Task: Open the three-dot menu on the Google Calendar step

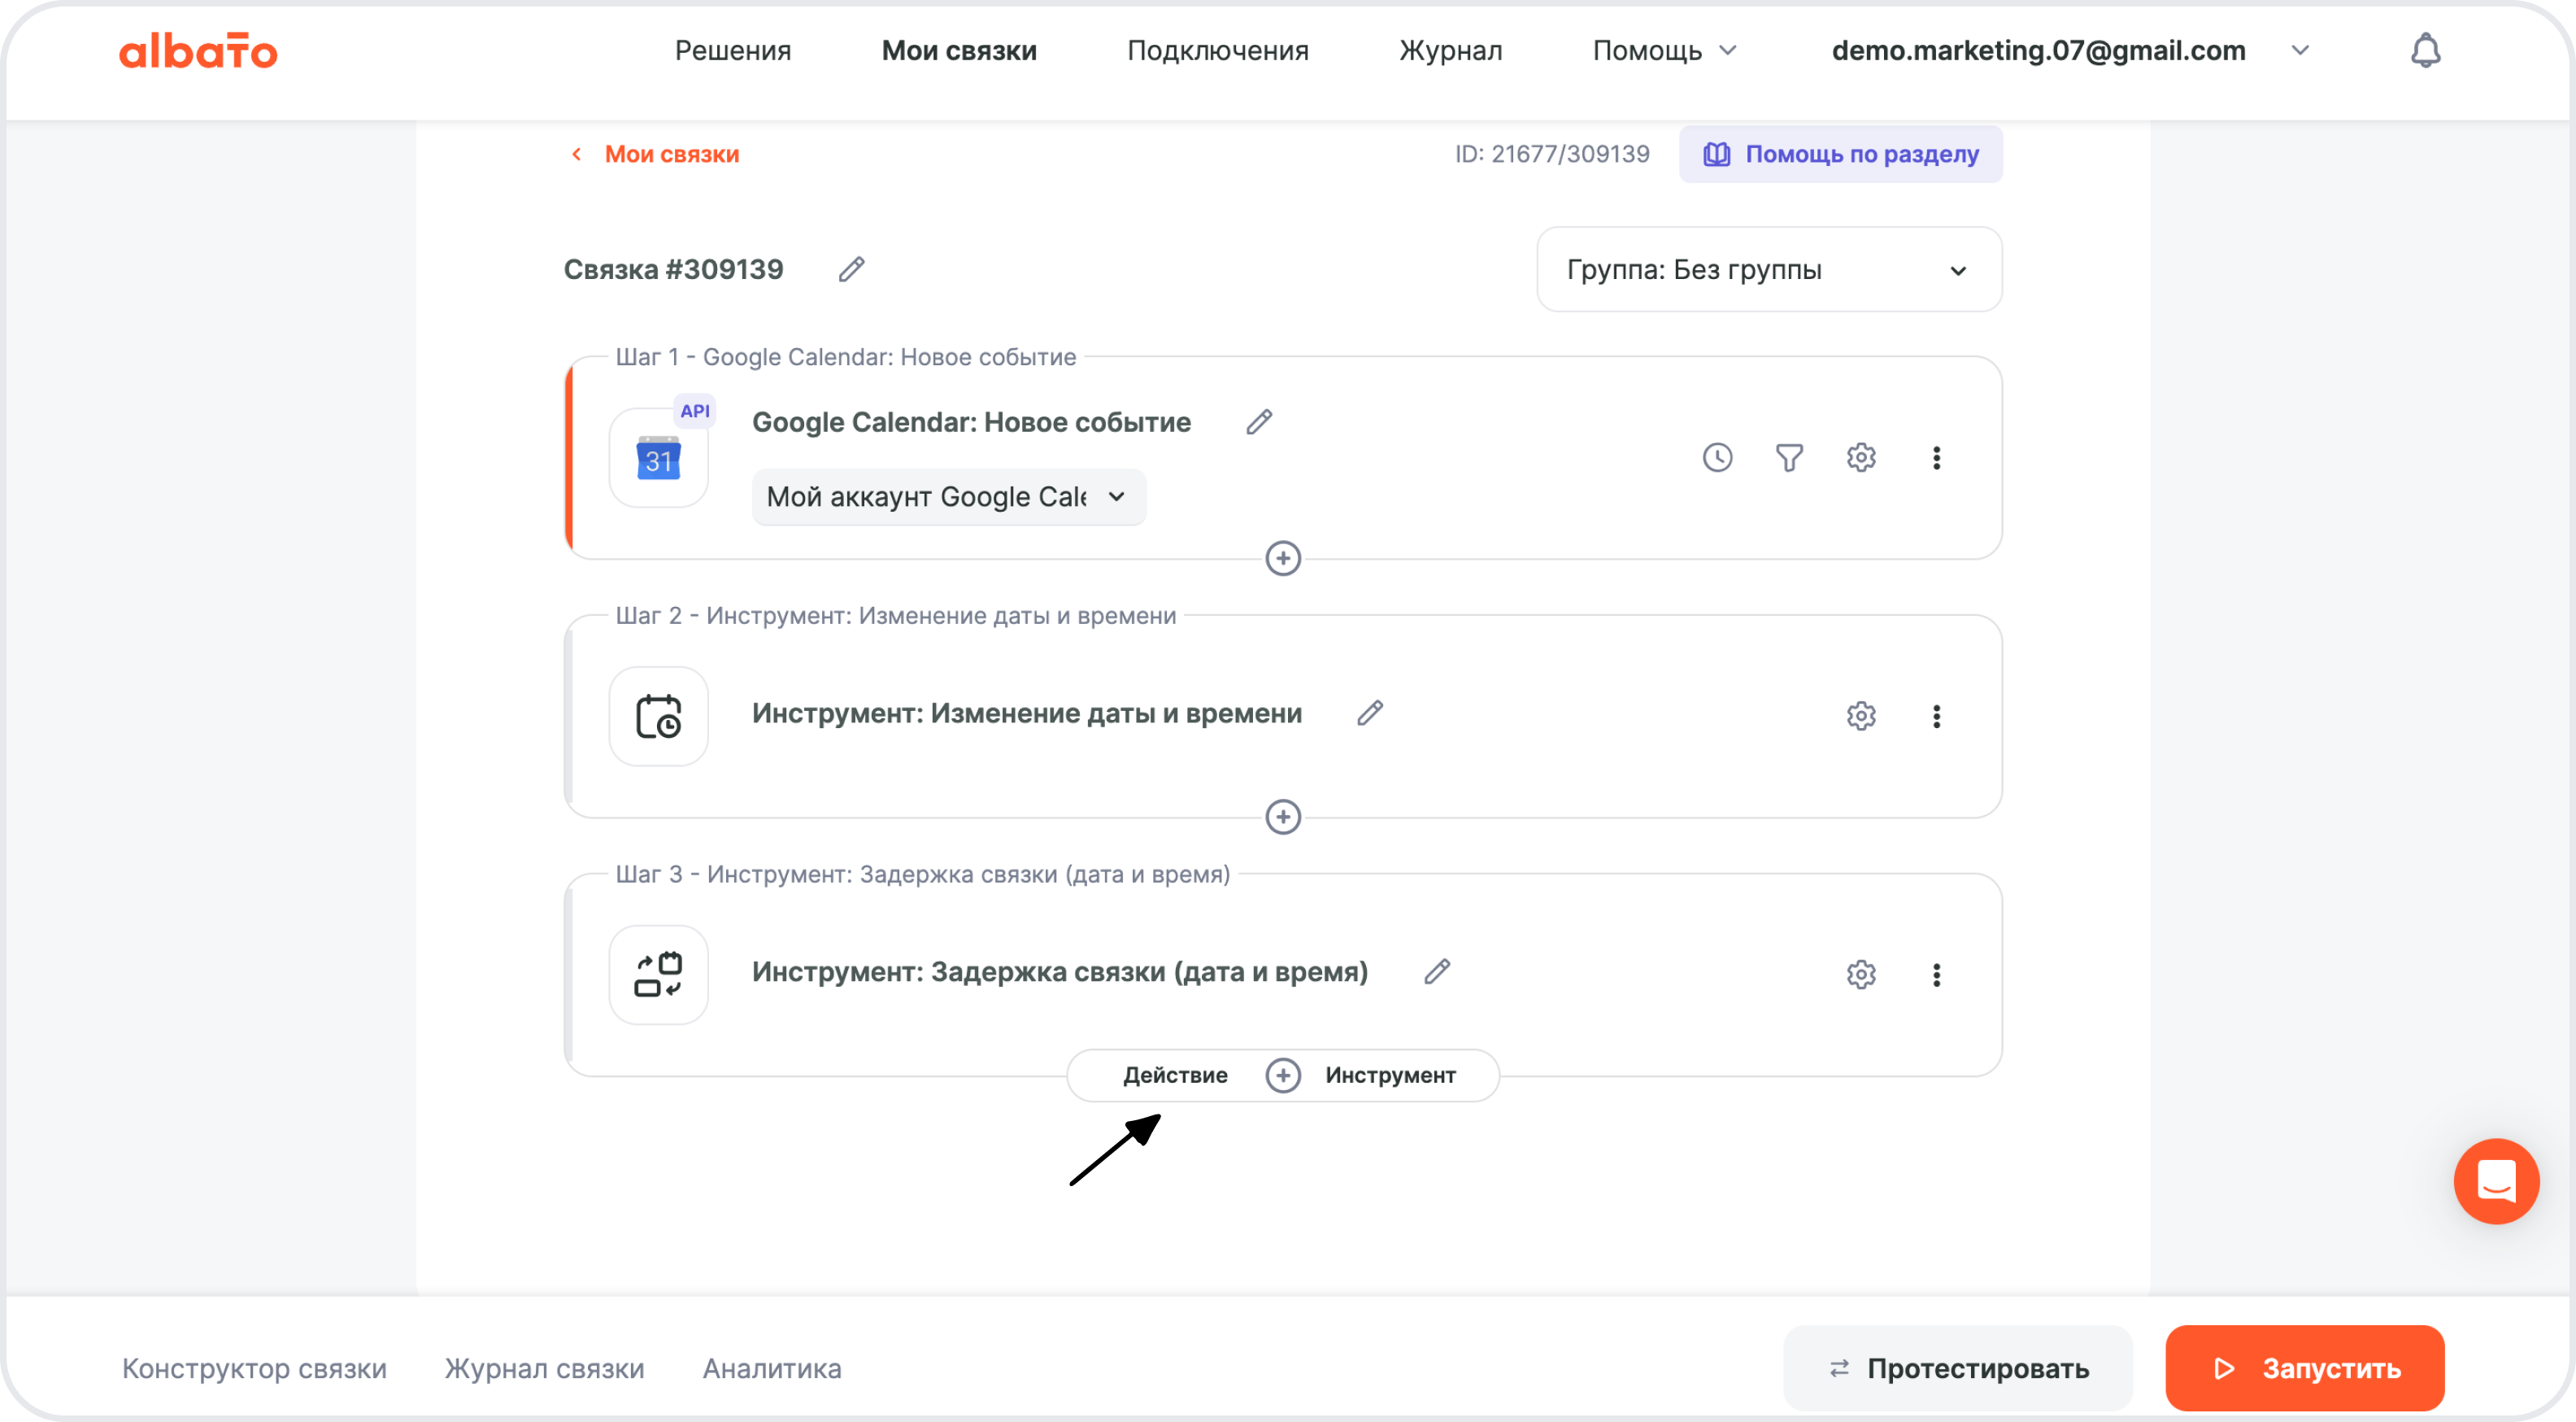Action: (1937, 457)
